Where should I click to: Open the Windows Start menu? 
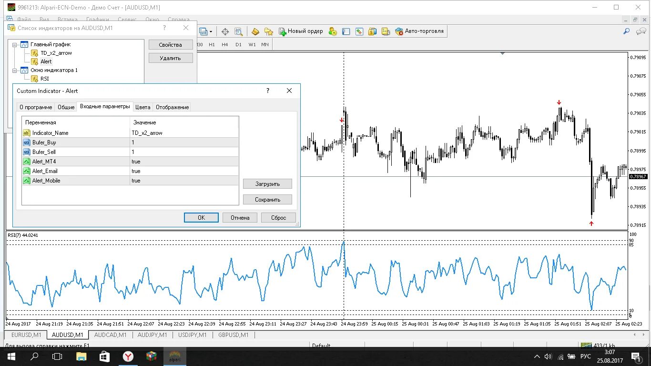(11, 356)
